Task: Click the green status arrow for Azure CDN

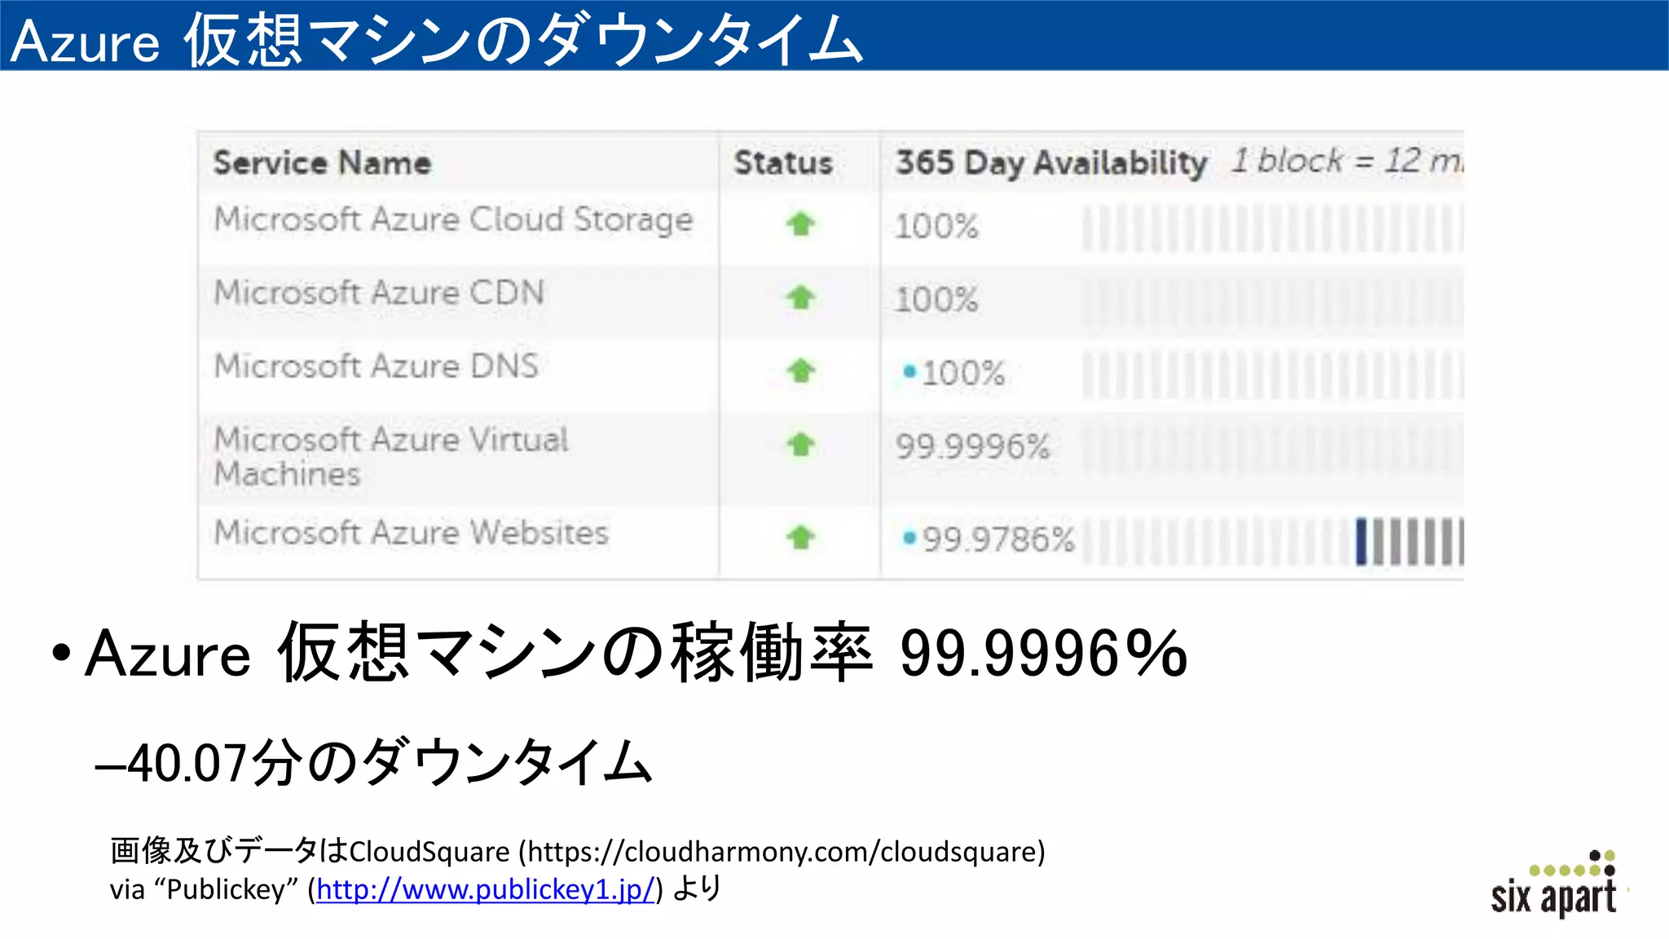Action: click(801, 297)
